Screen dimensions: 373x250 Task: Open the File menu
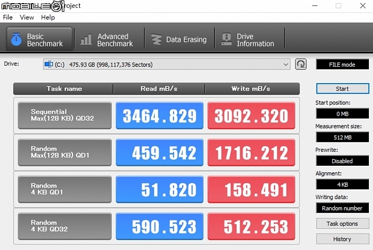(x=8, y=18)
